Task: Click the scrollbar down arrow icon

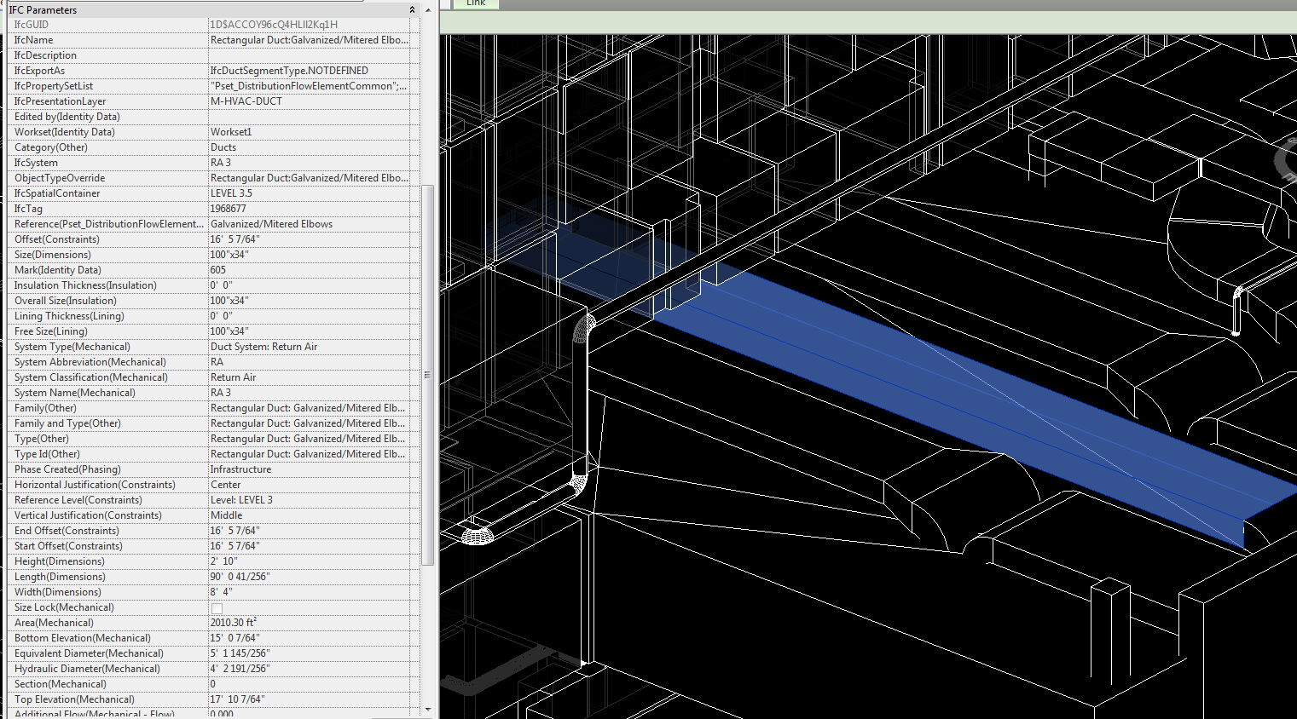Action: point(426,708)
